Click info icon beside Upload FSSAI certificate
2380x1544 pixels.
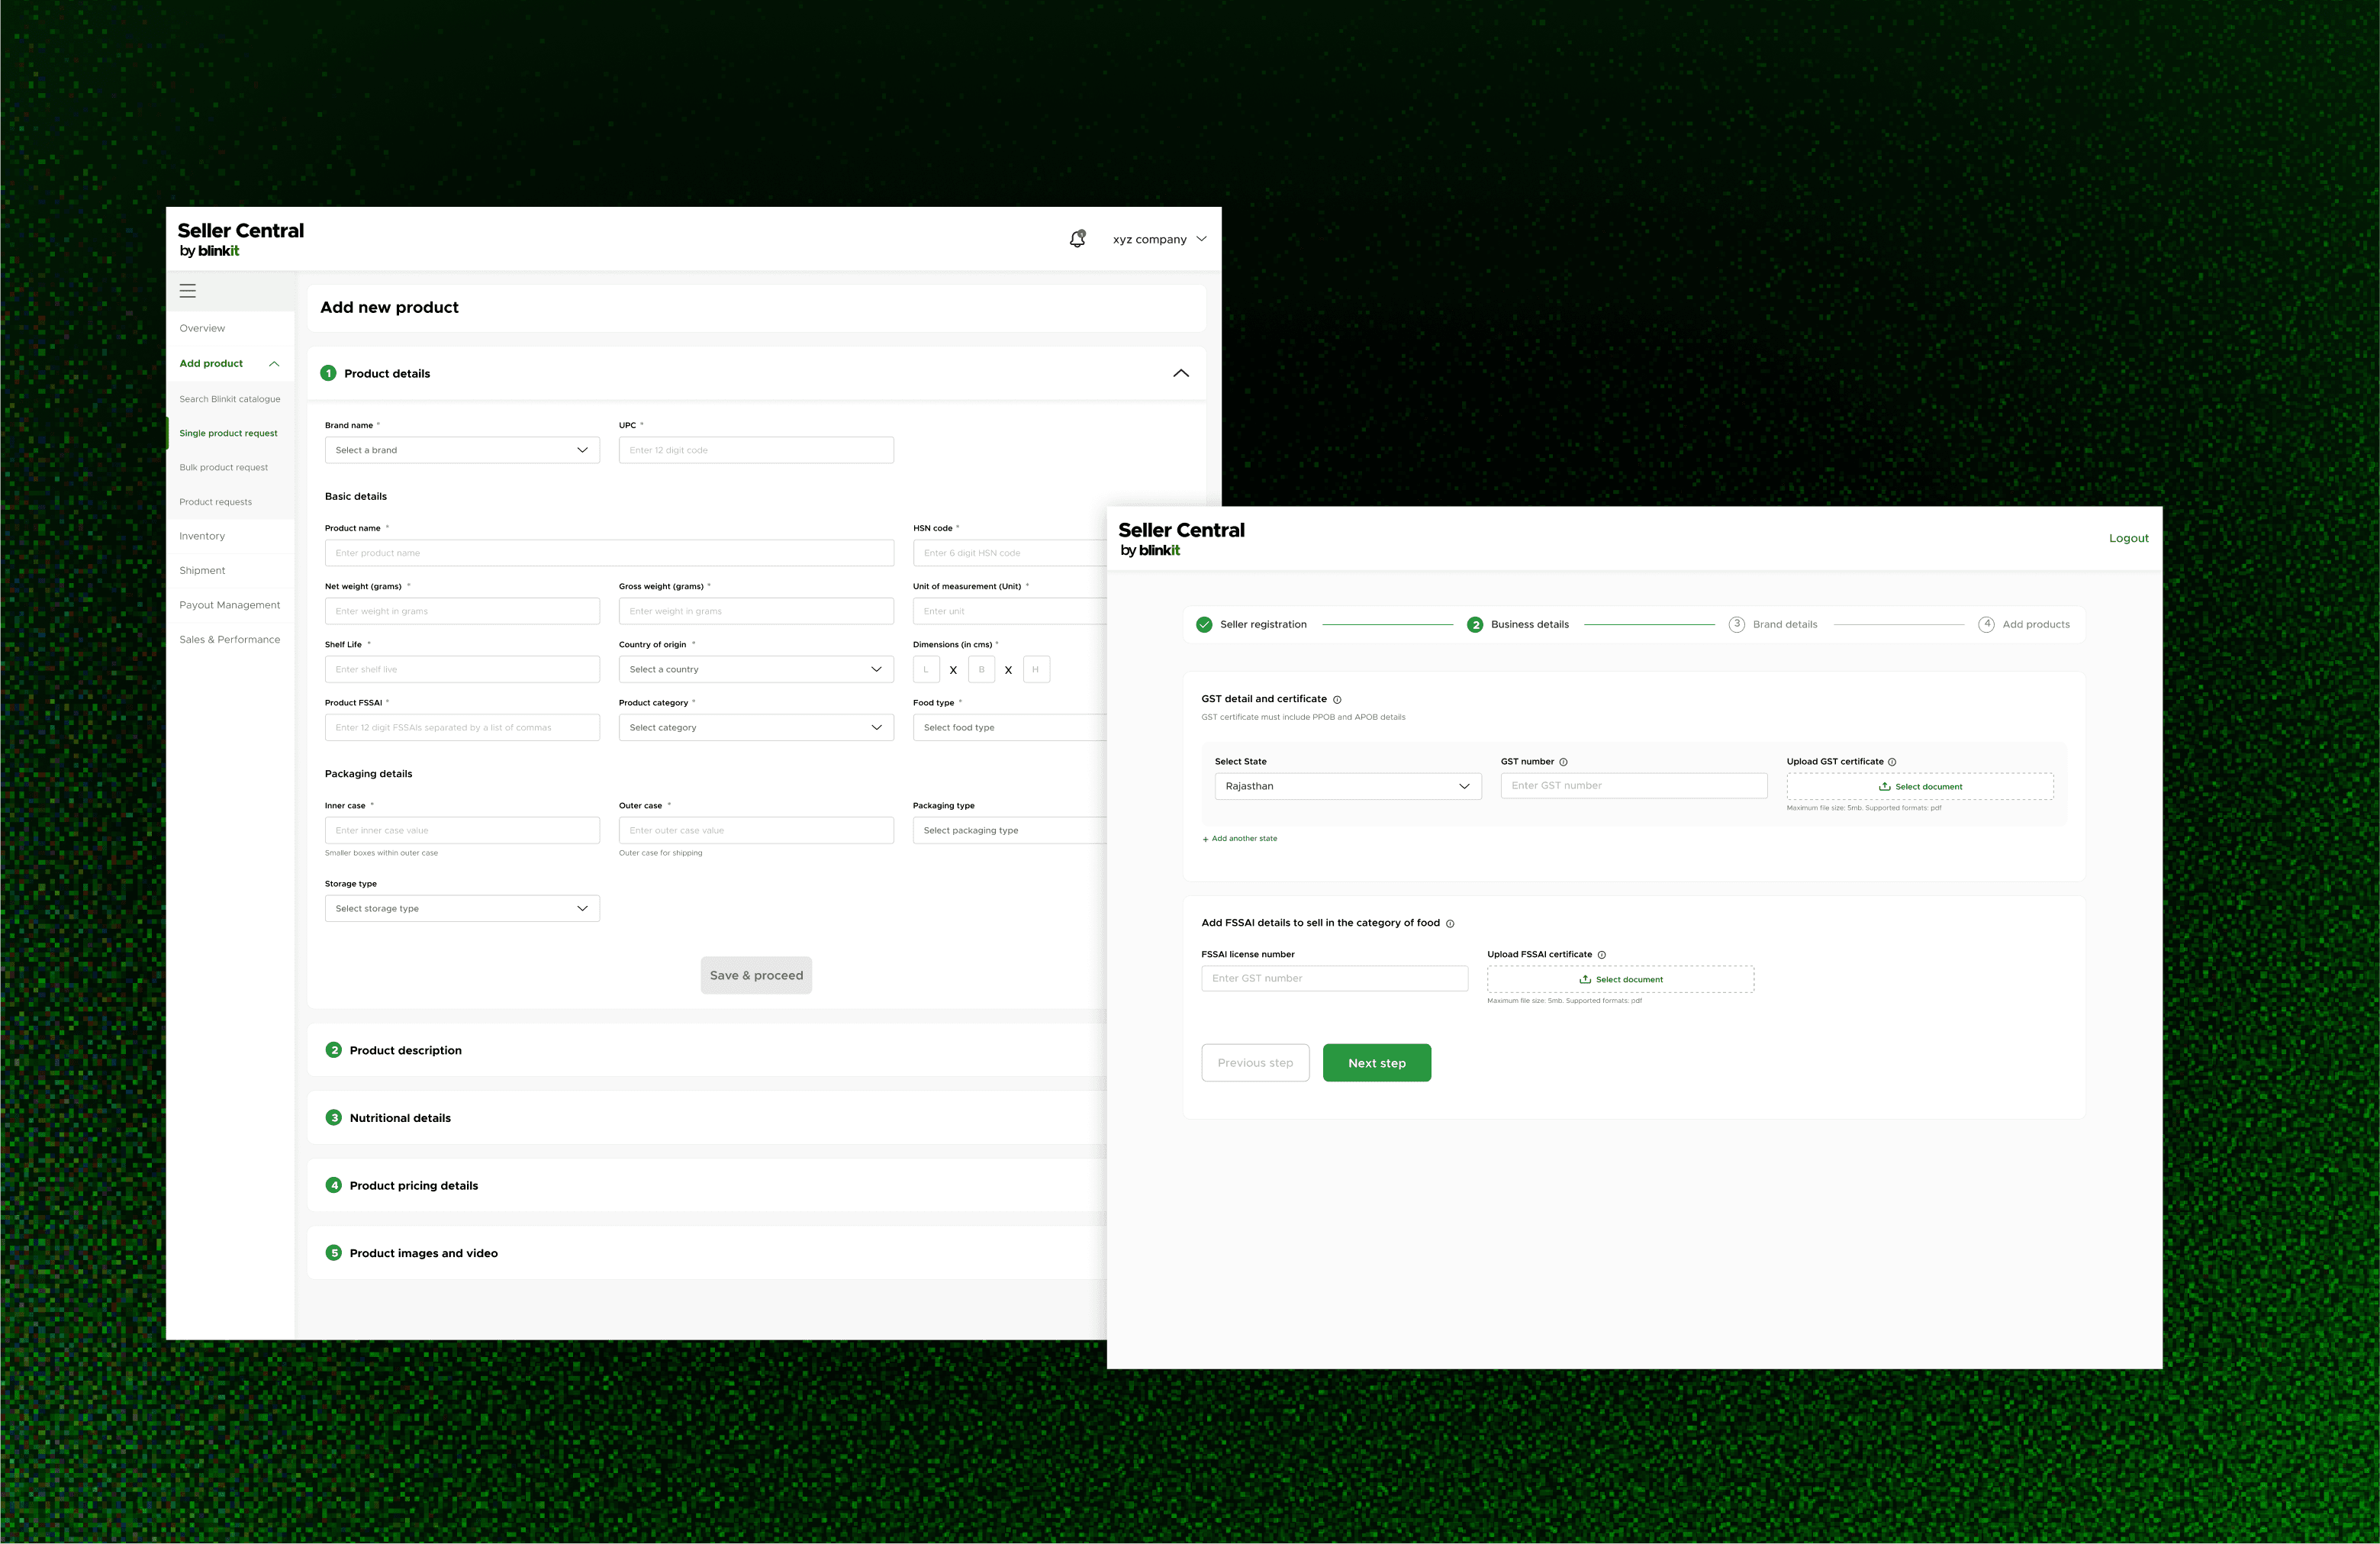point(1601,955)
